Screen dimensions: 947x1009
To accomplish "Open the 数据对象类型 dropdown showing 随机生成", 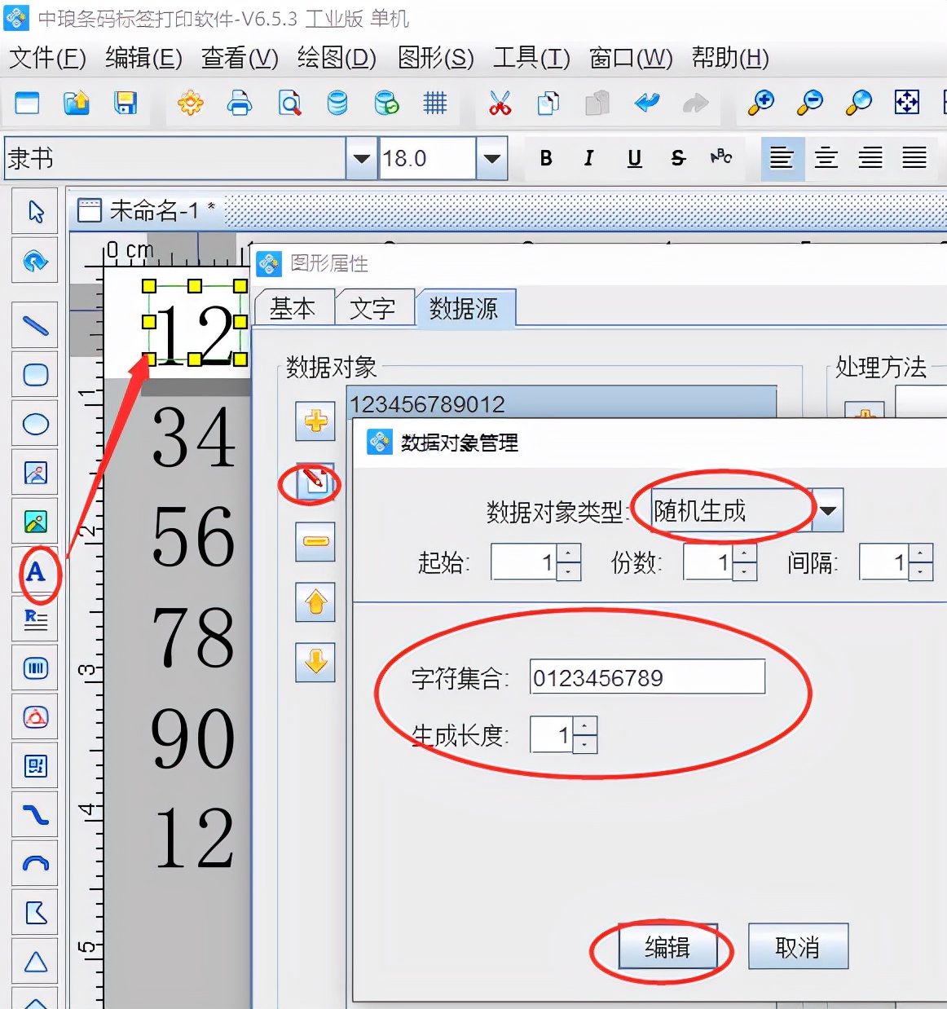I will pos(828,511).
